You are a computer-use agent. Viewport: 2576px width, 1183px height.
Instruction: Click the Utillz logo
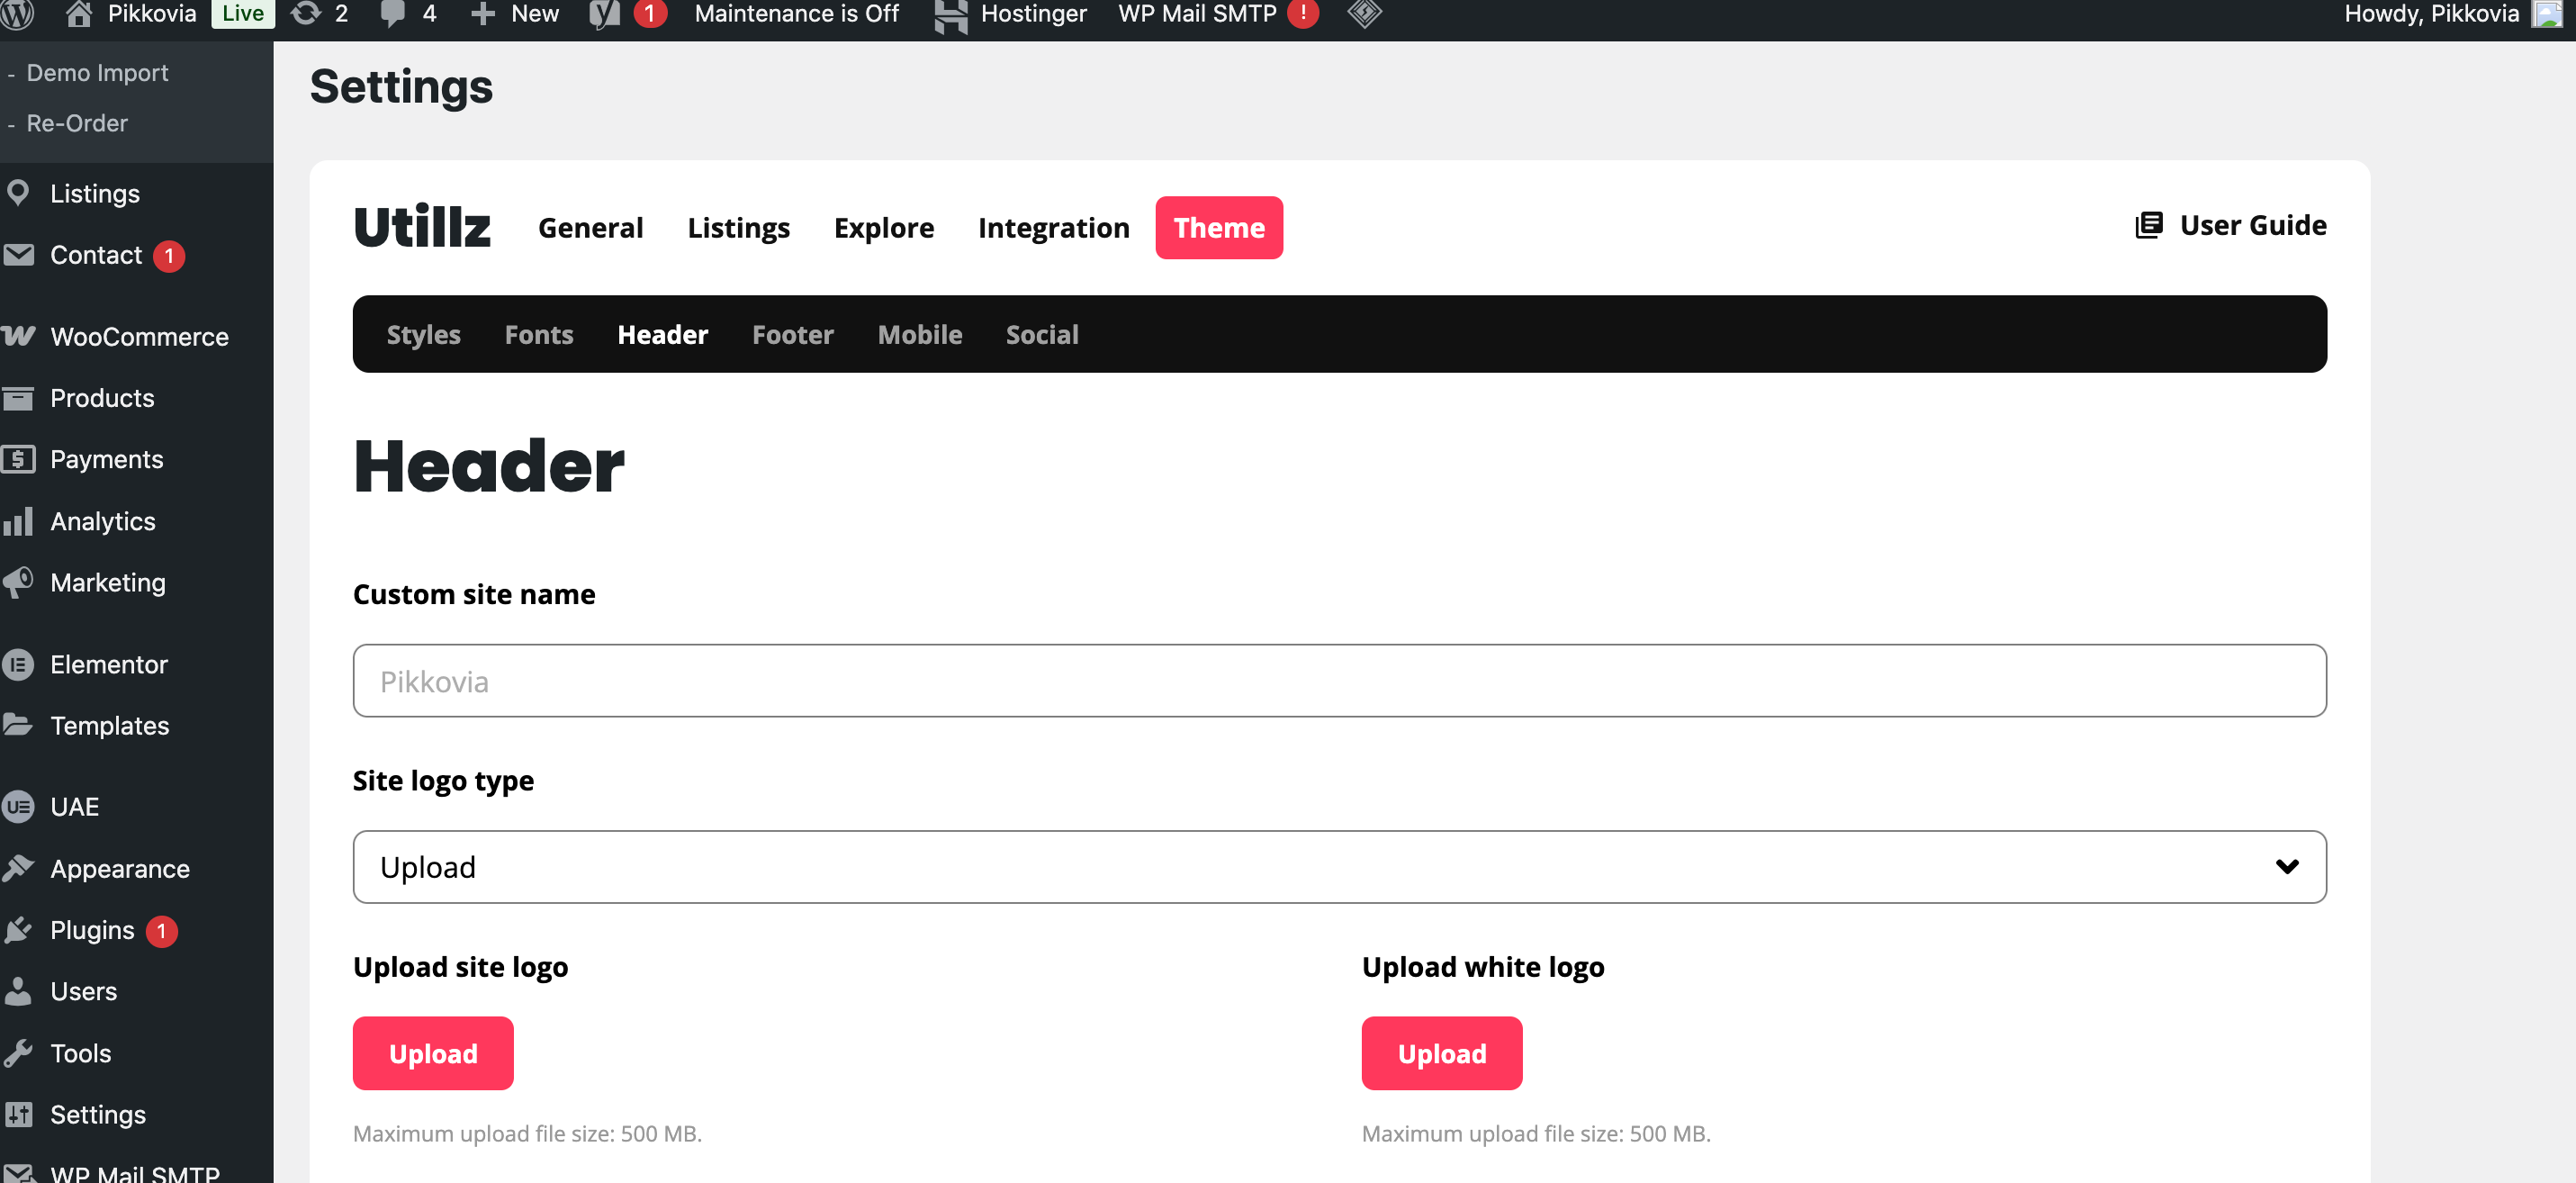pos(422,226)
